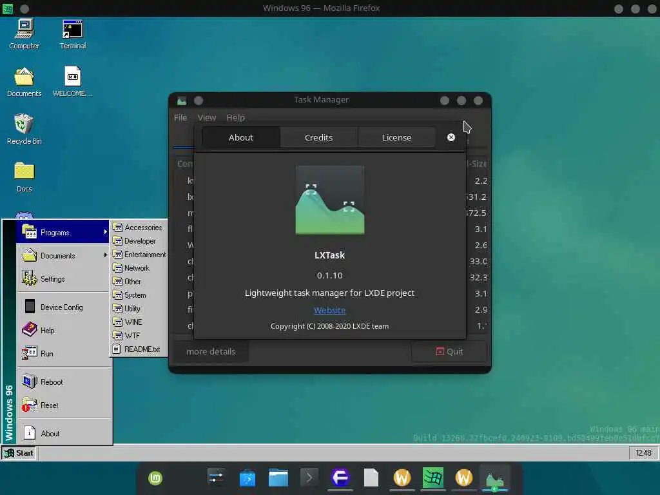660x495 pixels.
Task: Open the Network program folder
Action: [139, 267]
